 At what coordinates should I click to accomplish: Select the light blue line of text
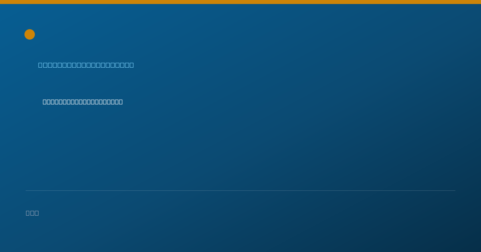tap(86, 65)
